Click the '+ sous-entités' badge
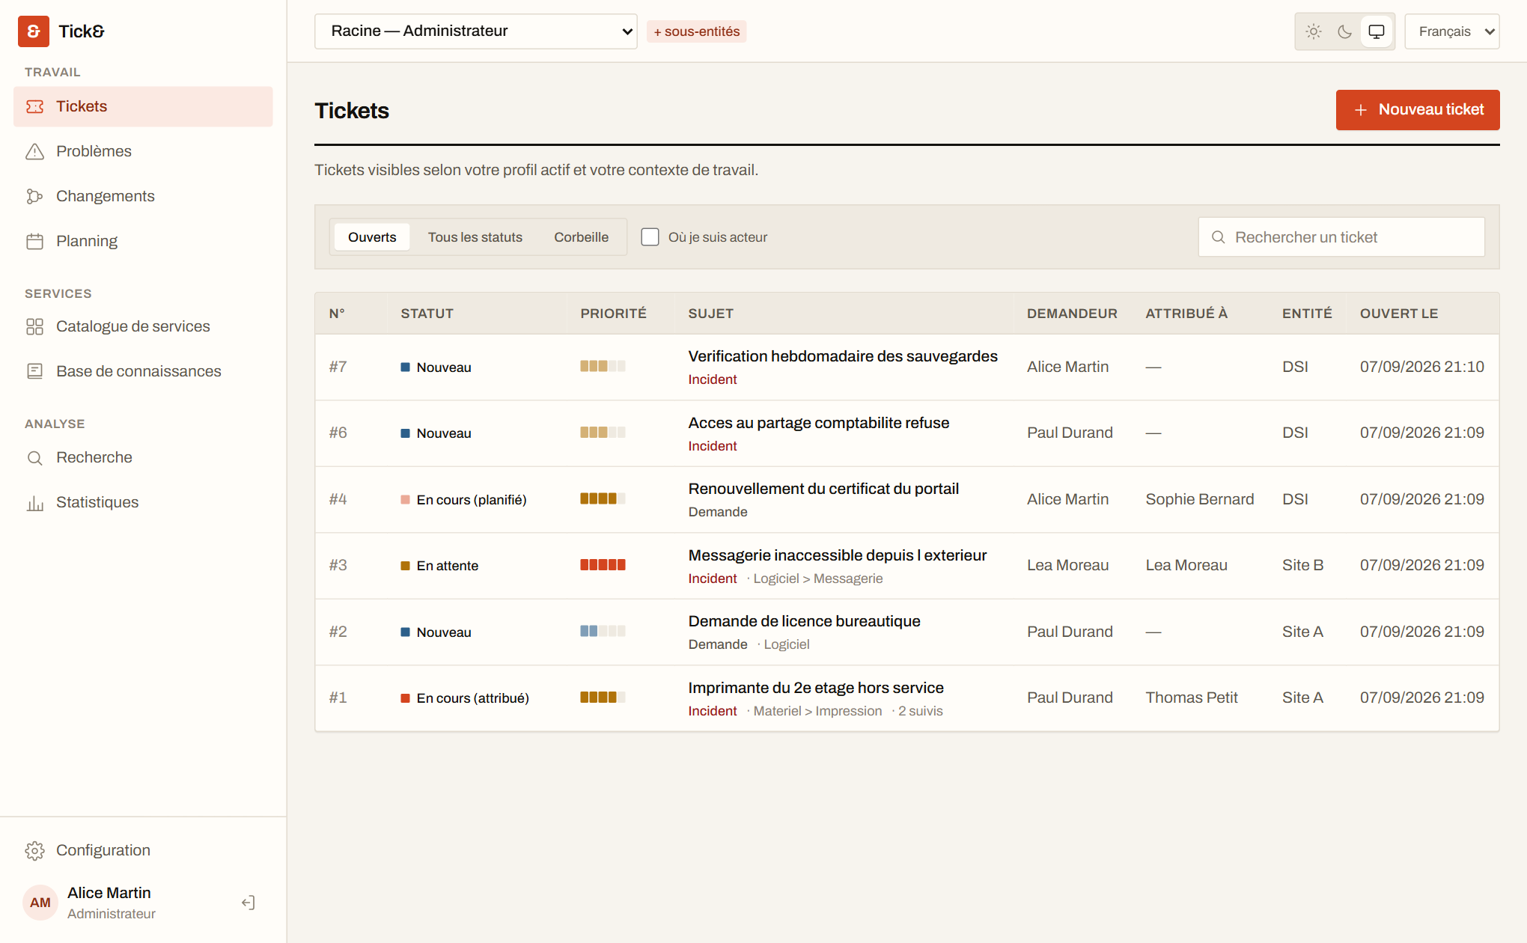Screen dimensions: 1527x943 coord(697,31)
